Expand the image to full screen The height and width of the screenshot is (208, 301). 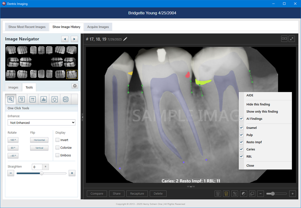[x=292, y=39]
